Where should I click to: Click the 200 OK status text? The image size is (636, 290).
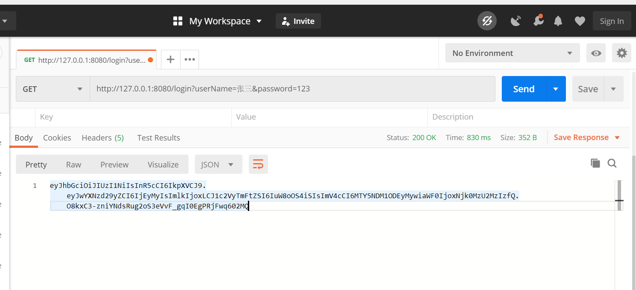tap(424, 138)
